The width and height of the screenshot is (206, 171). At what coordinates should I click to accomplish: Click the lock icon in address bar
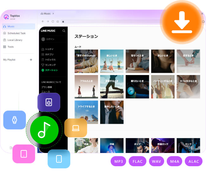[63, 22]
